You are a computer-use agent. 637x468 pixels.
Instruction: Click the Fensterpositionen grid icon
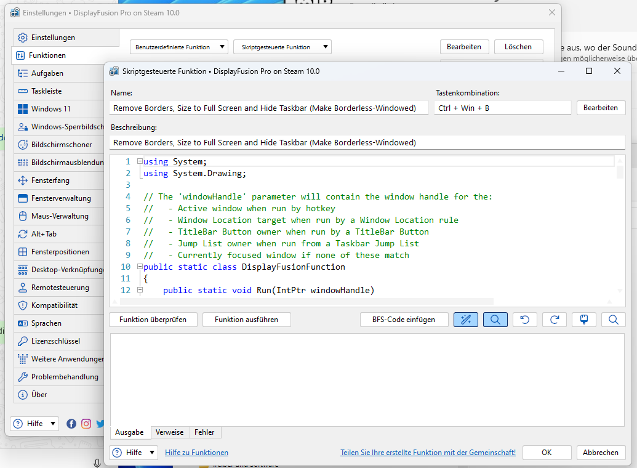point(23,252)
